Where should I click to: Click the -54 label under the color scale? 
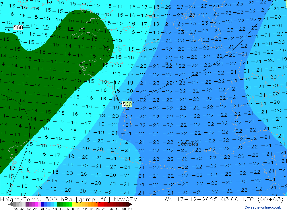14,209
